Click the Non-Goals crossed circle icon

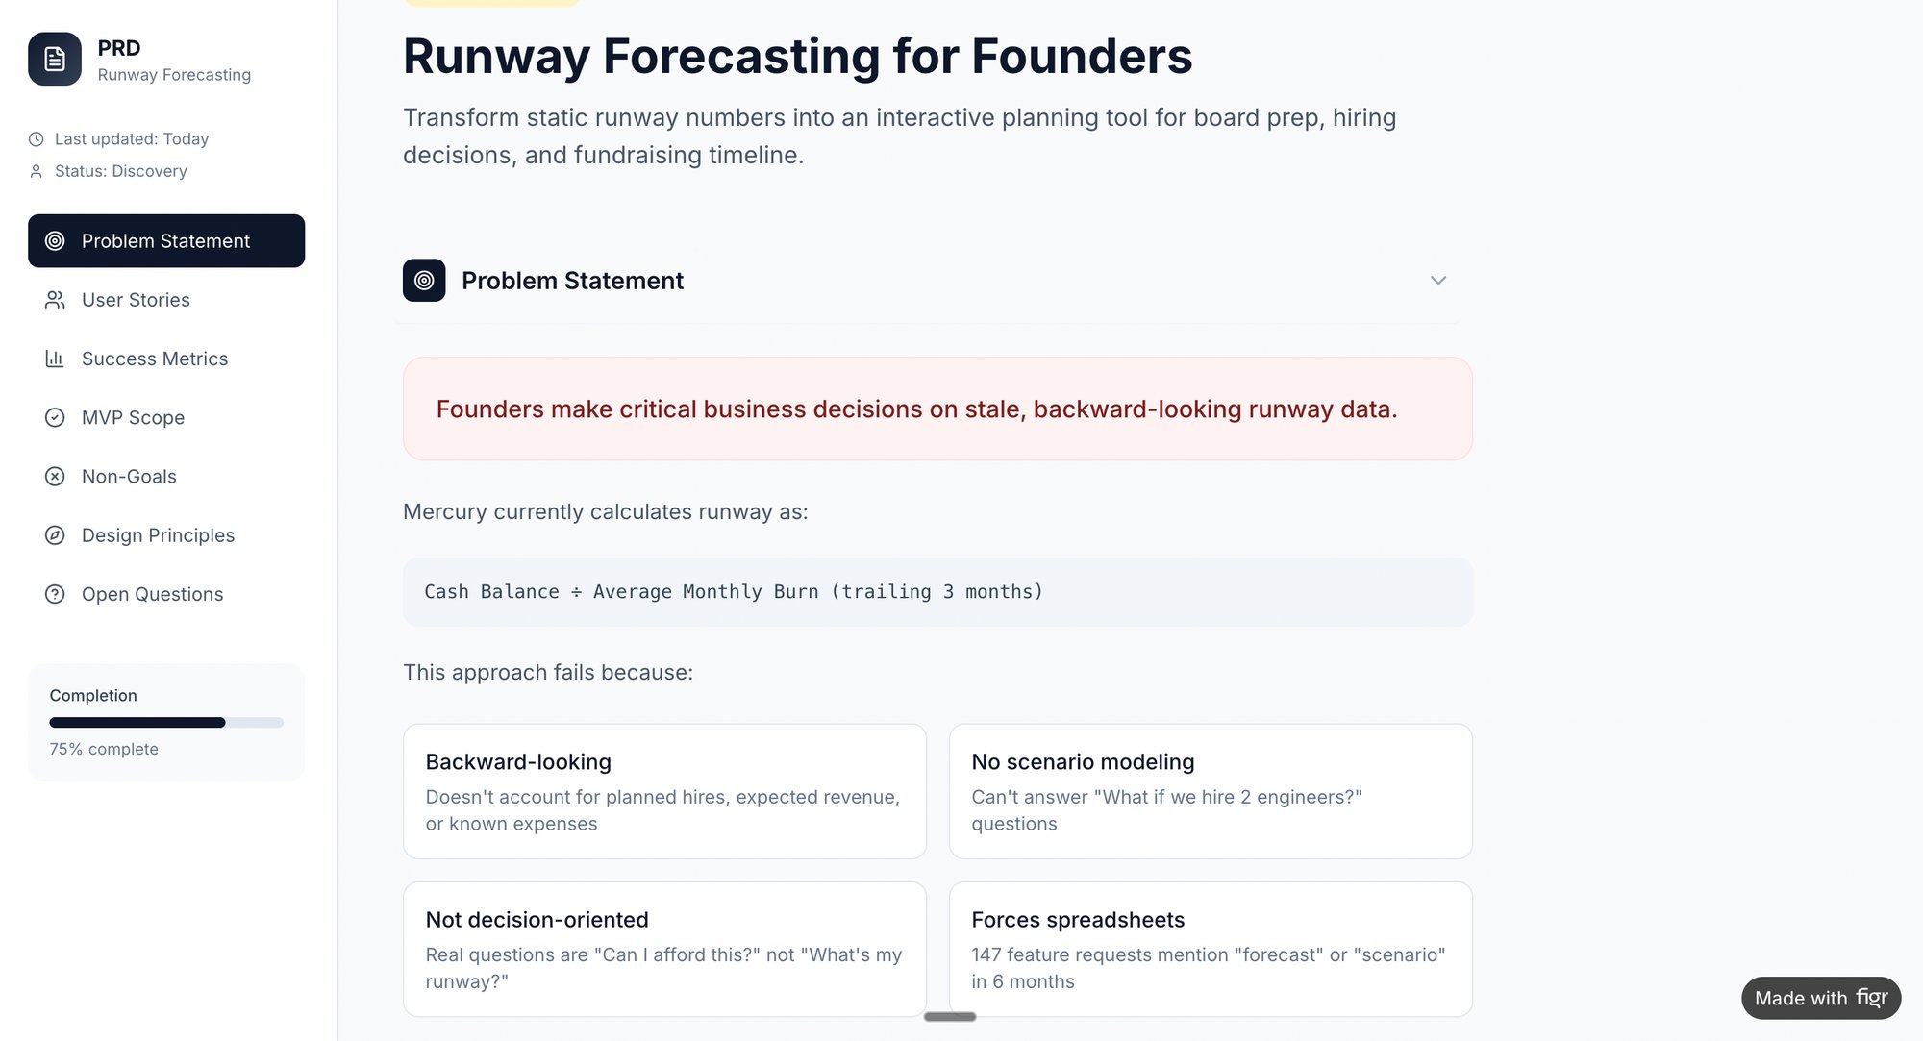click(x=55, y=476)
